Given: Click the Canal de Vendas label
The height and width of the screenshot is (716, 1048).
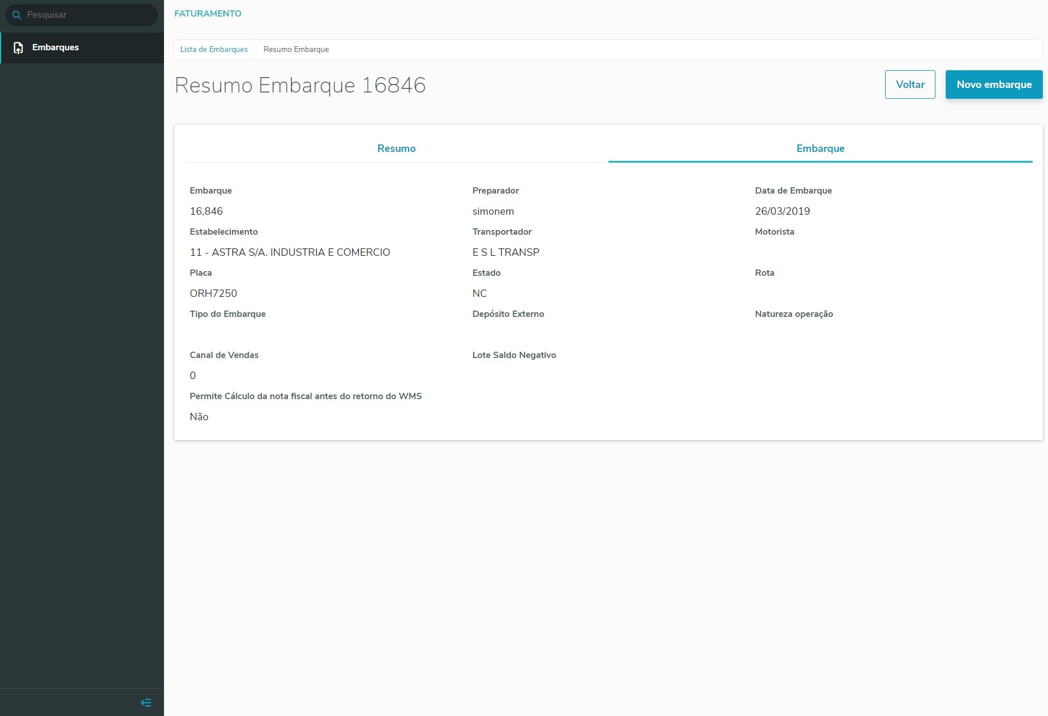Looking at the screenshot, I should [x=224, y=355].
